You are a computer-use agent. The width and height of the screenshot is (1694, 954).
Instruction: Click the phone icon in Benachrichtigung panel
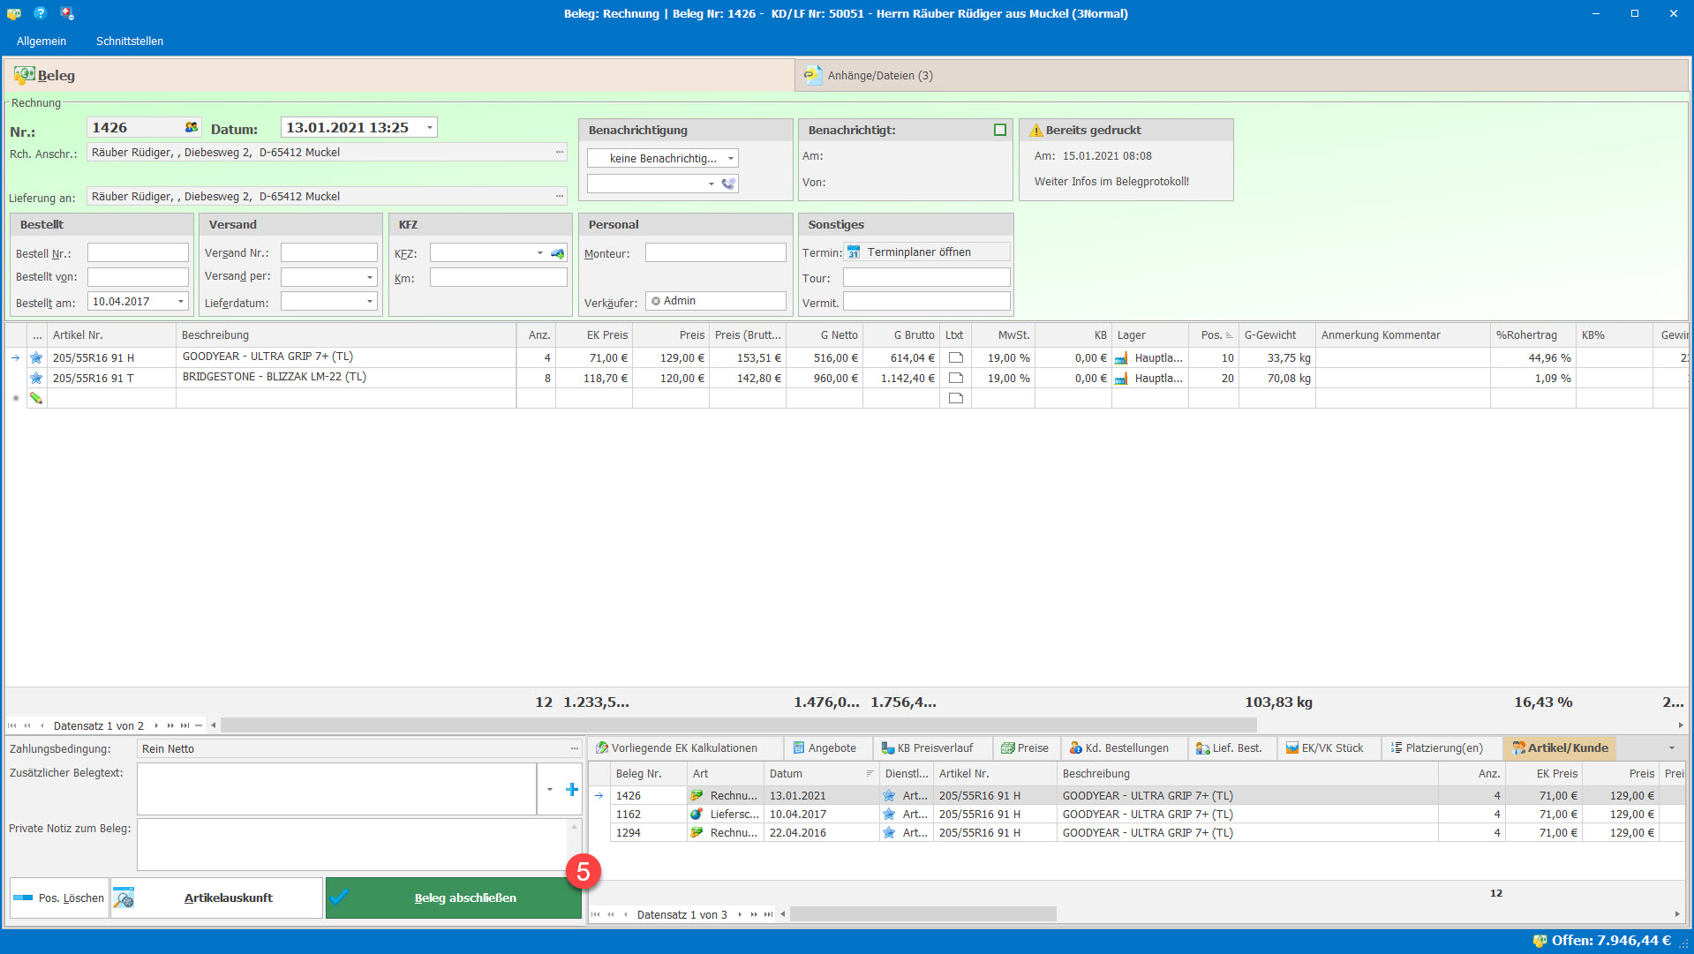click(728, 184)
